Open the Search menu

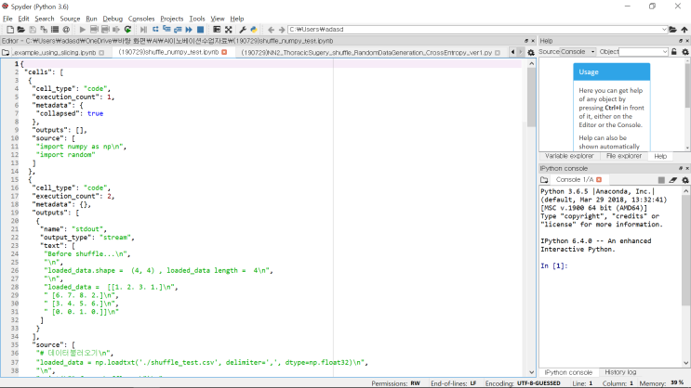click(x=45, y=19)
